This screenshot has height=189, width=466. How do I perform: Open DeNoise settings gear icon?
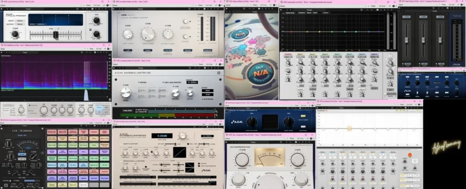coord(110,99)
